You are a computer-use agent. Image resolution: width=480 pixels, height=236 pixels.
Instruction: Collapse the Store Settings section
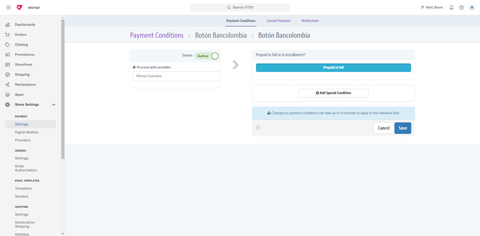[53, 105]
